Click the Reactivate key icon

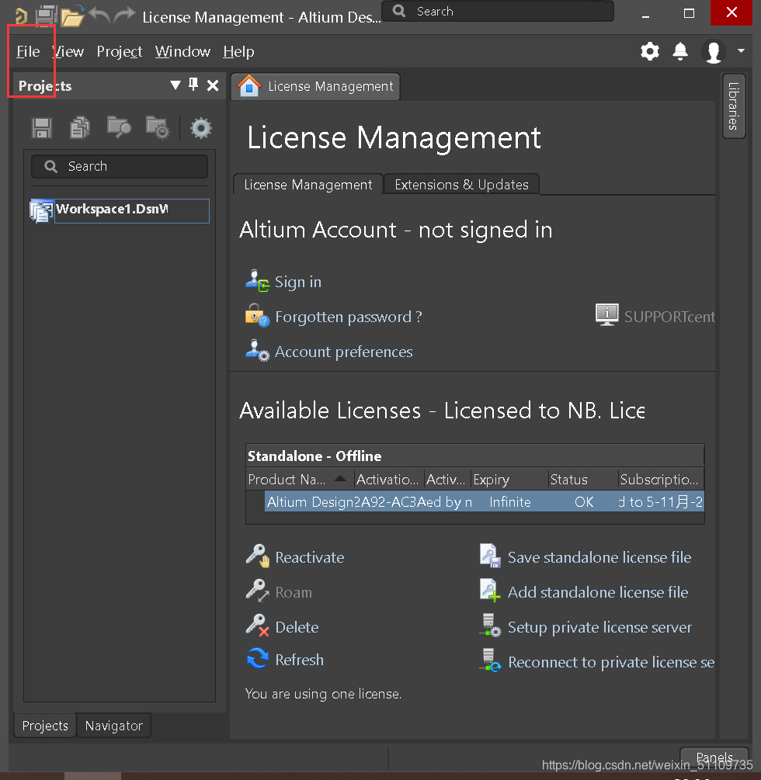point(257,556)
